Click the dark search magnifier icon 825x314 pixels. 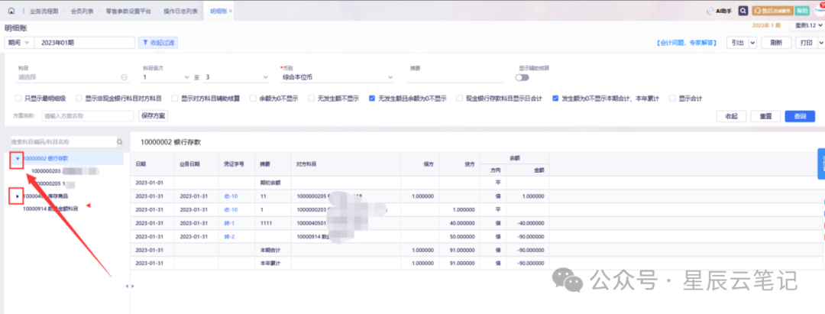pos(743,11)
